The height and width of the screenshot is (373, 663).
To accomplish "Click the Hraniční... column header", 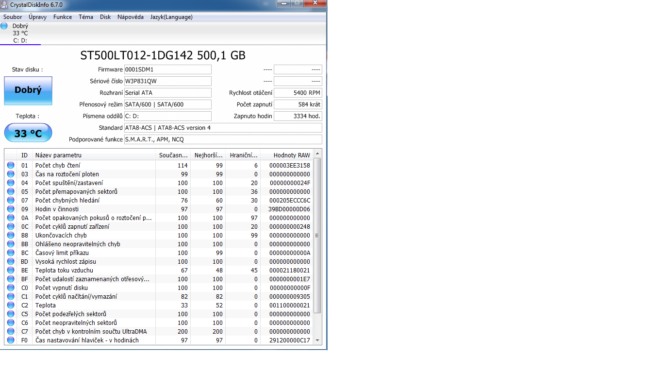I will (243, 155).
